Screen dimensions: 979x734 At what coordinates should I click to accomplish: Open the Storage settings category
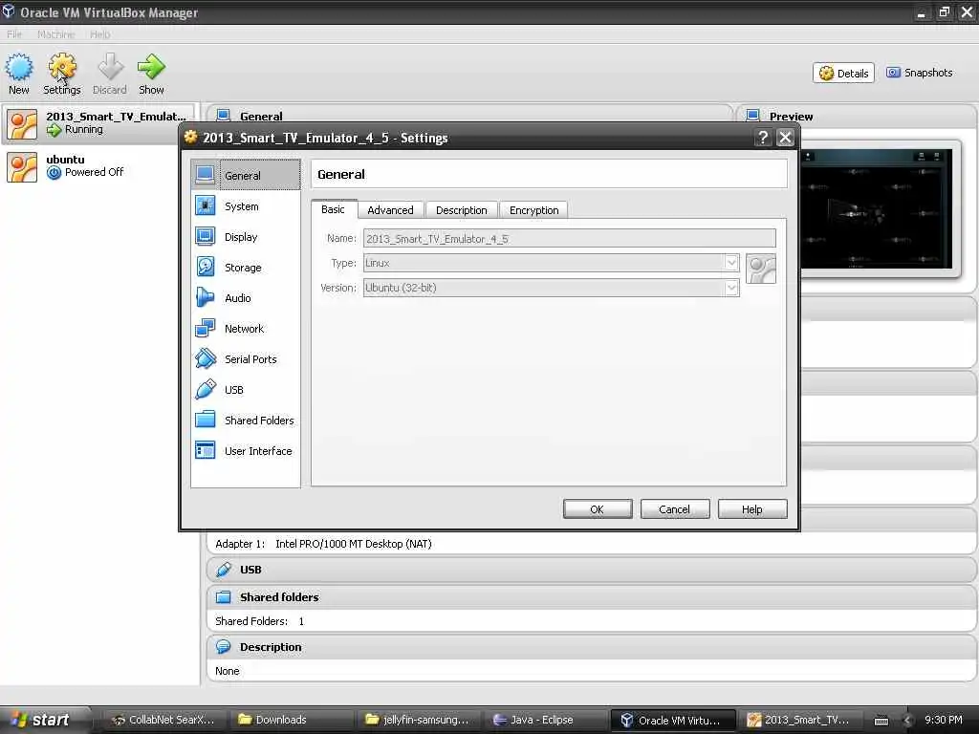coord(246,268)
